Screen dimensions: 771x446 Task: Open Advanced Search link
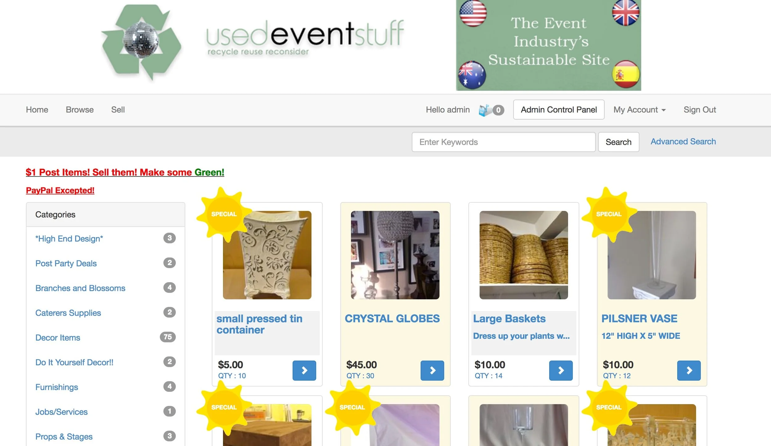tap(683, 141)
